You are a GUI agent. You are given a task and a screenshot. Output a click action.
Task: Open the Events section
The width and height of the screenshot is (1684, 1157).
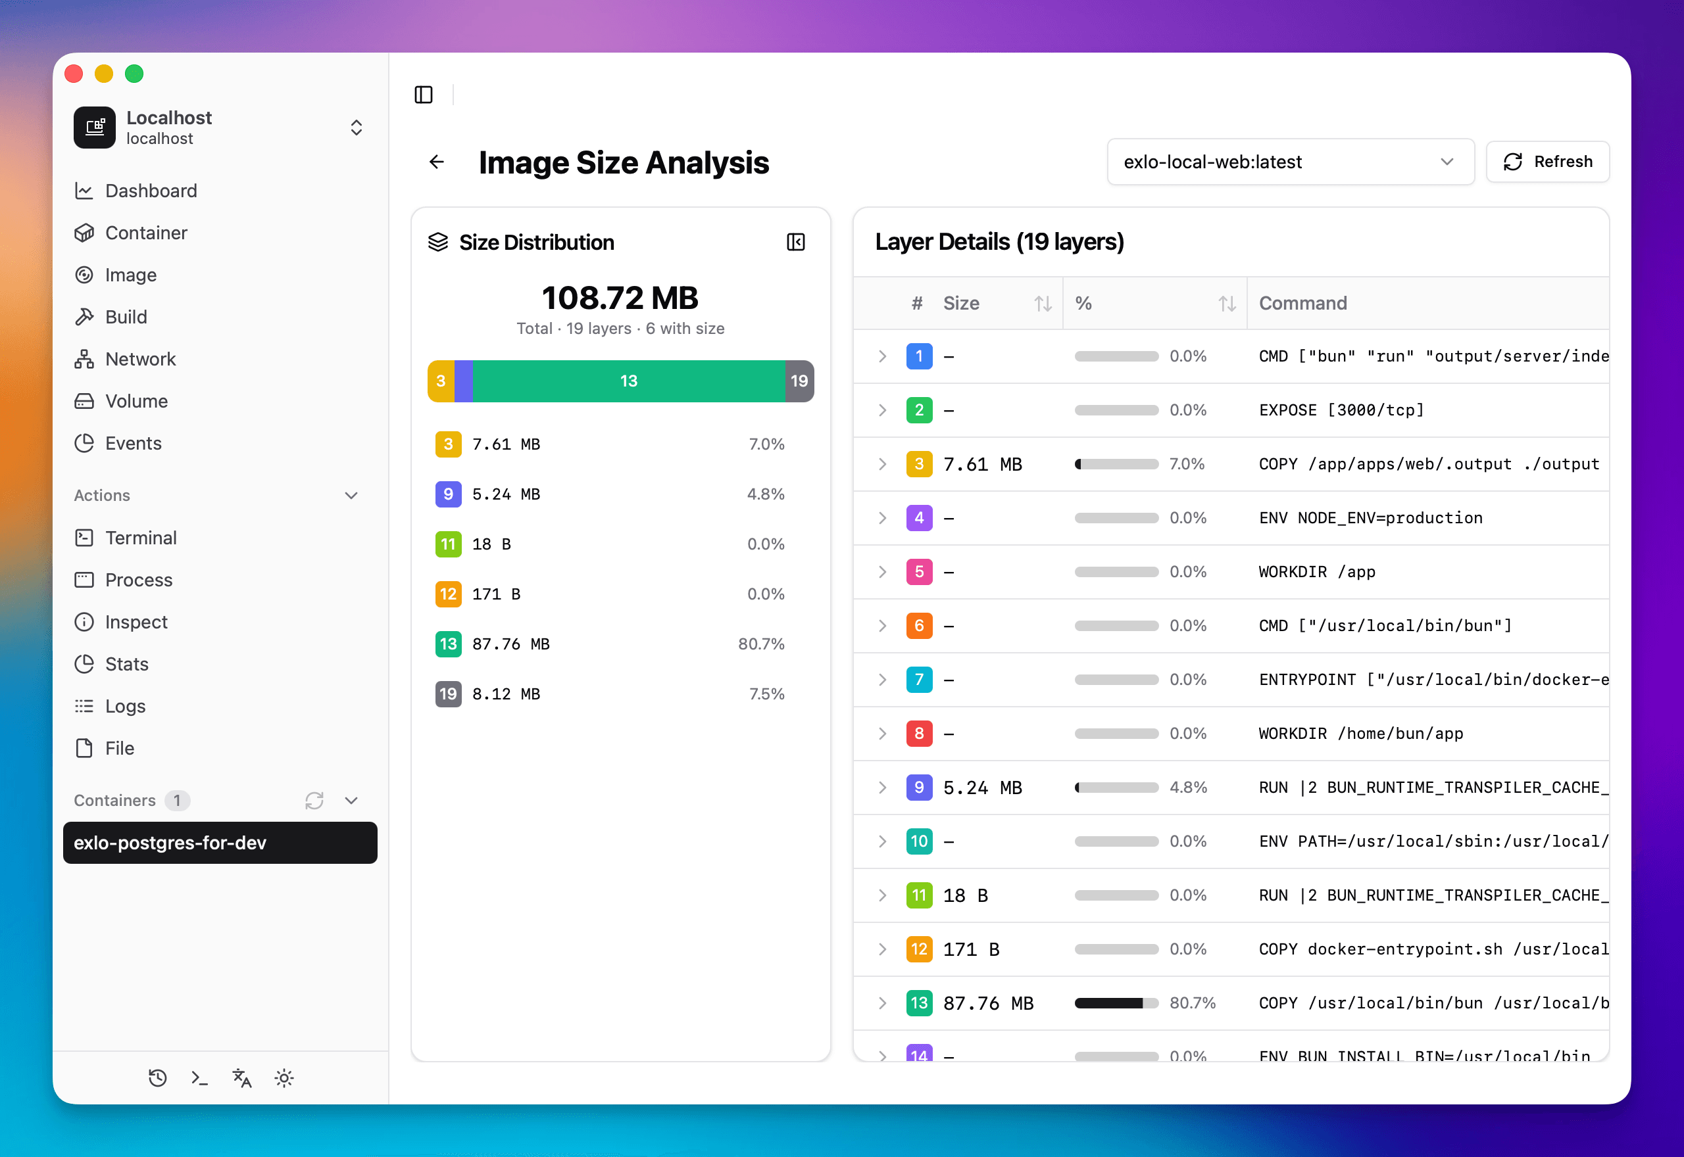point(133,443)
